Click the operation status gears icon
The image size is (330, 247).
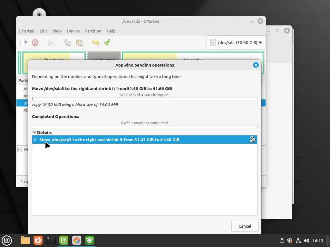[x=253, y=140]
